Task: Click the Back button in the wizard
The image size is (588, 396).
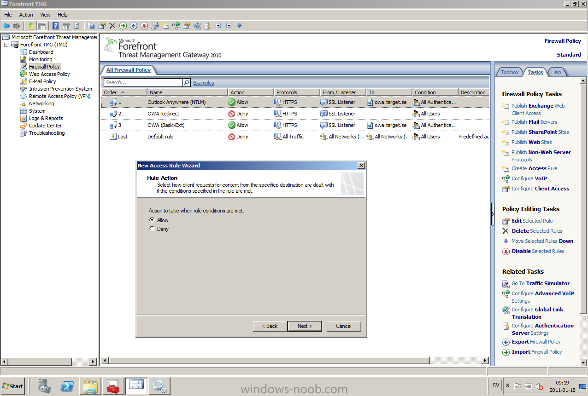Action: (270, 326)
